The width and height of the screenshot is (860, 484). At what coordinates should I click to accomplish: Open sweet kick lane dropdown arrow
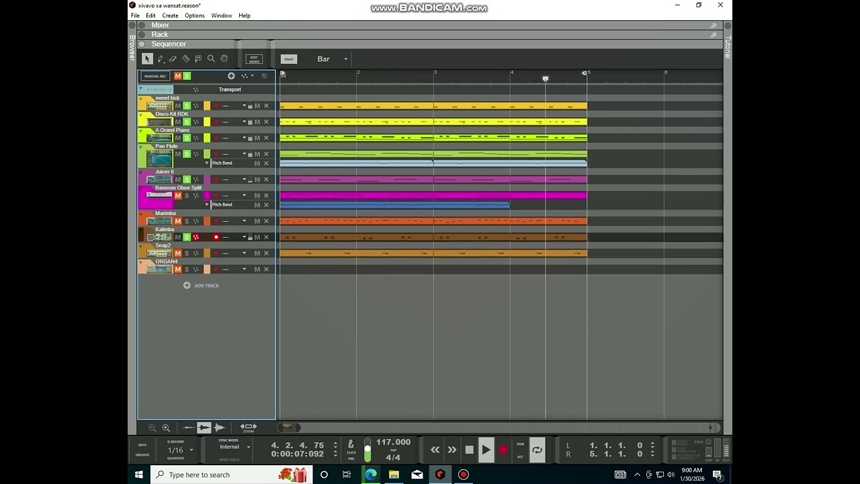point(245,106)
